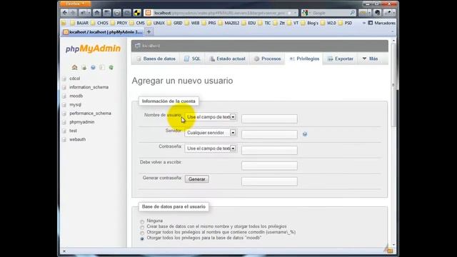This screenshot has height=257, width=457.
Task: Open the blue phpMyAdmin documentation icon
Action: click(93, 67)
